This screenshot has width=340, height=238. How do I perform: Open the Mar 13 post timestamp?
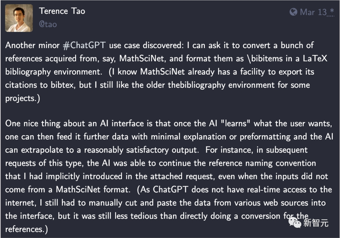(x=313, y=12)
